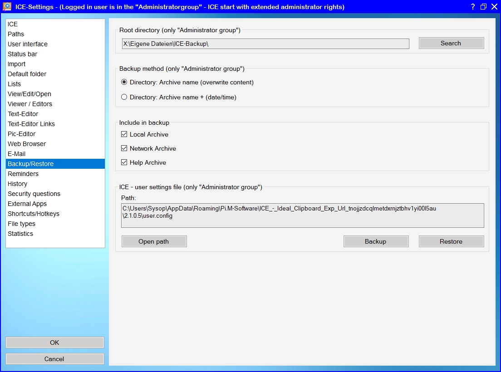Confirm settings with the OK button
Viewport: 501px width, 372px height.
click(54, 343)
